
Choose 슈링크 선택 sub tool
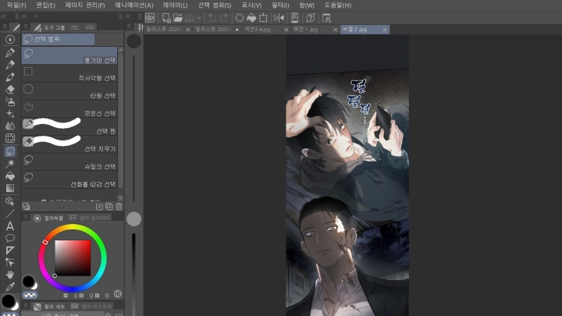(69, 162)
